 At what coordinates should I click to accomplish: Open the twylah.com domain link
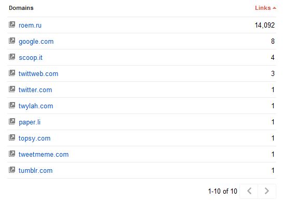36,106
